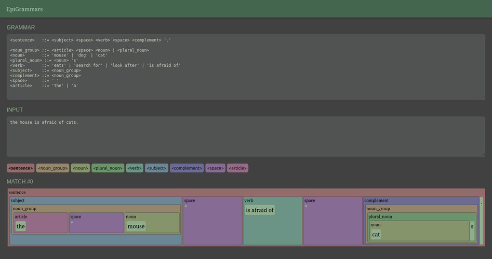Click the space node after the verb

333,221
